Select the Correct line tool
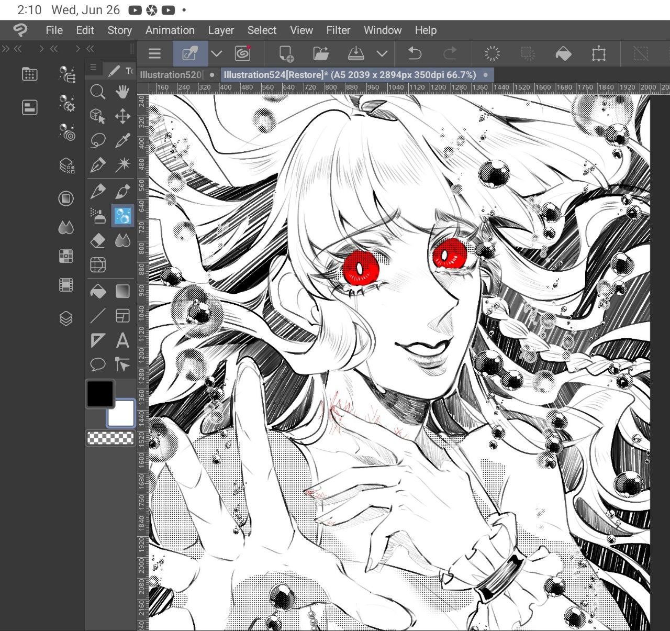Screen dimensions: 670x631 [x=122, y=364]
